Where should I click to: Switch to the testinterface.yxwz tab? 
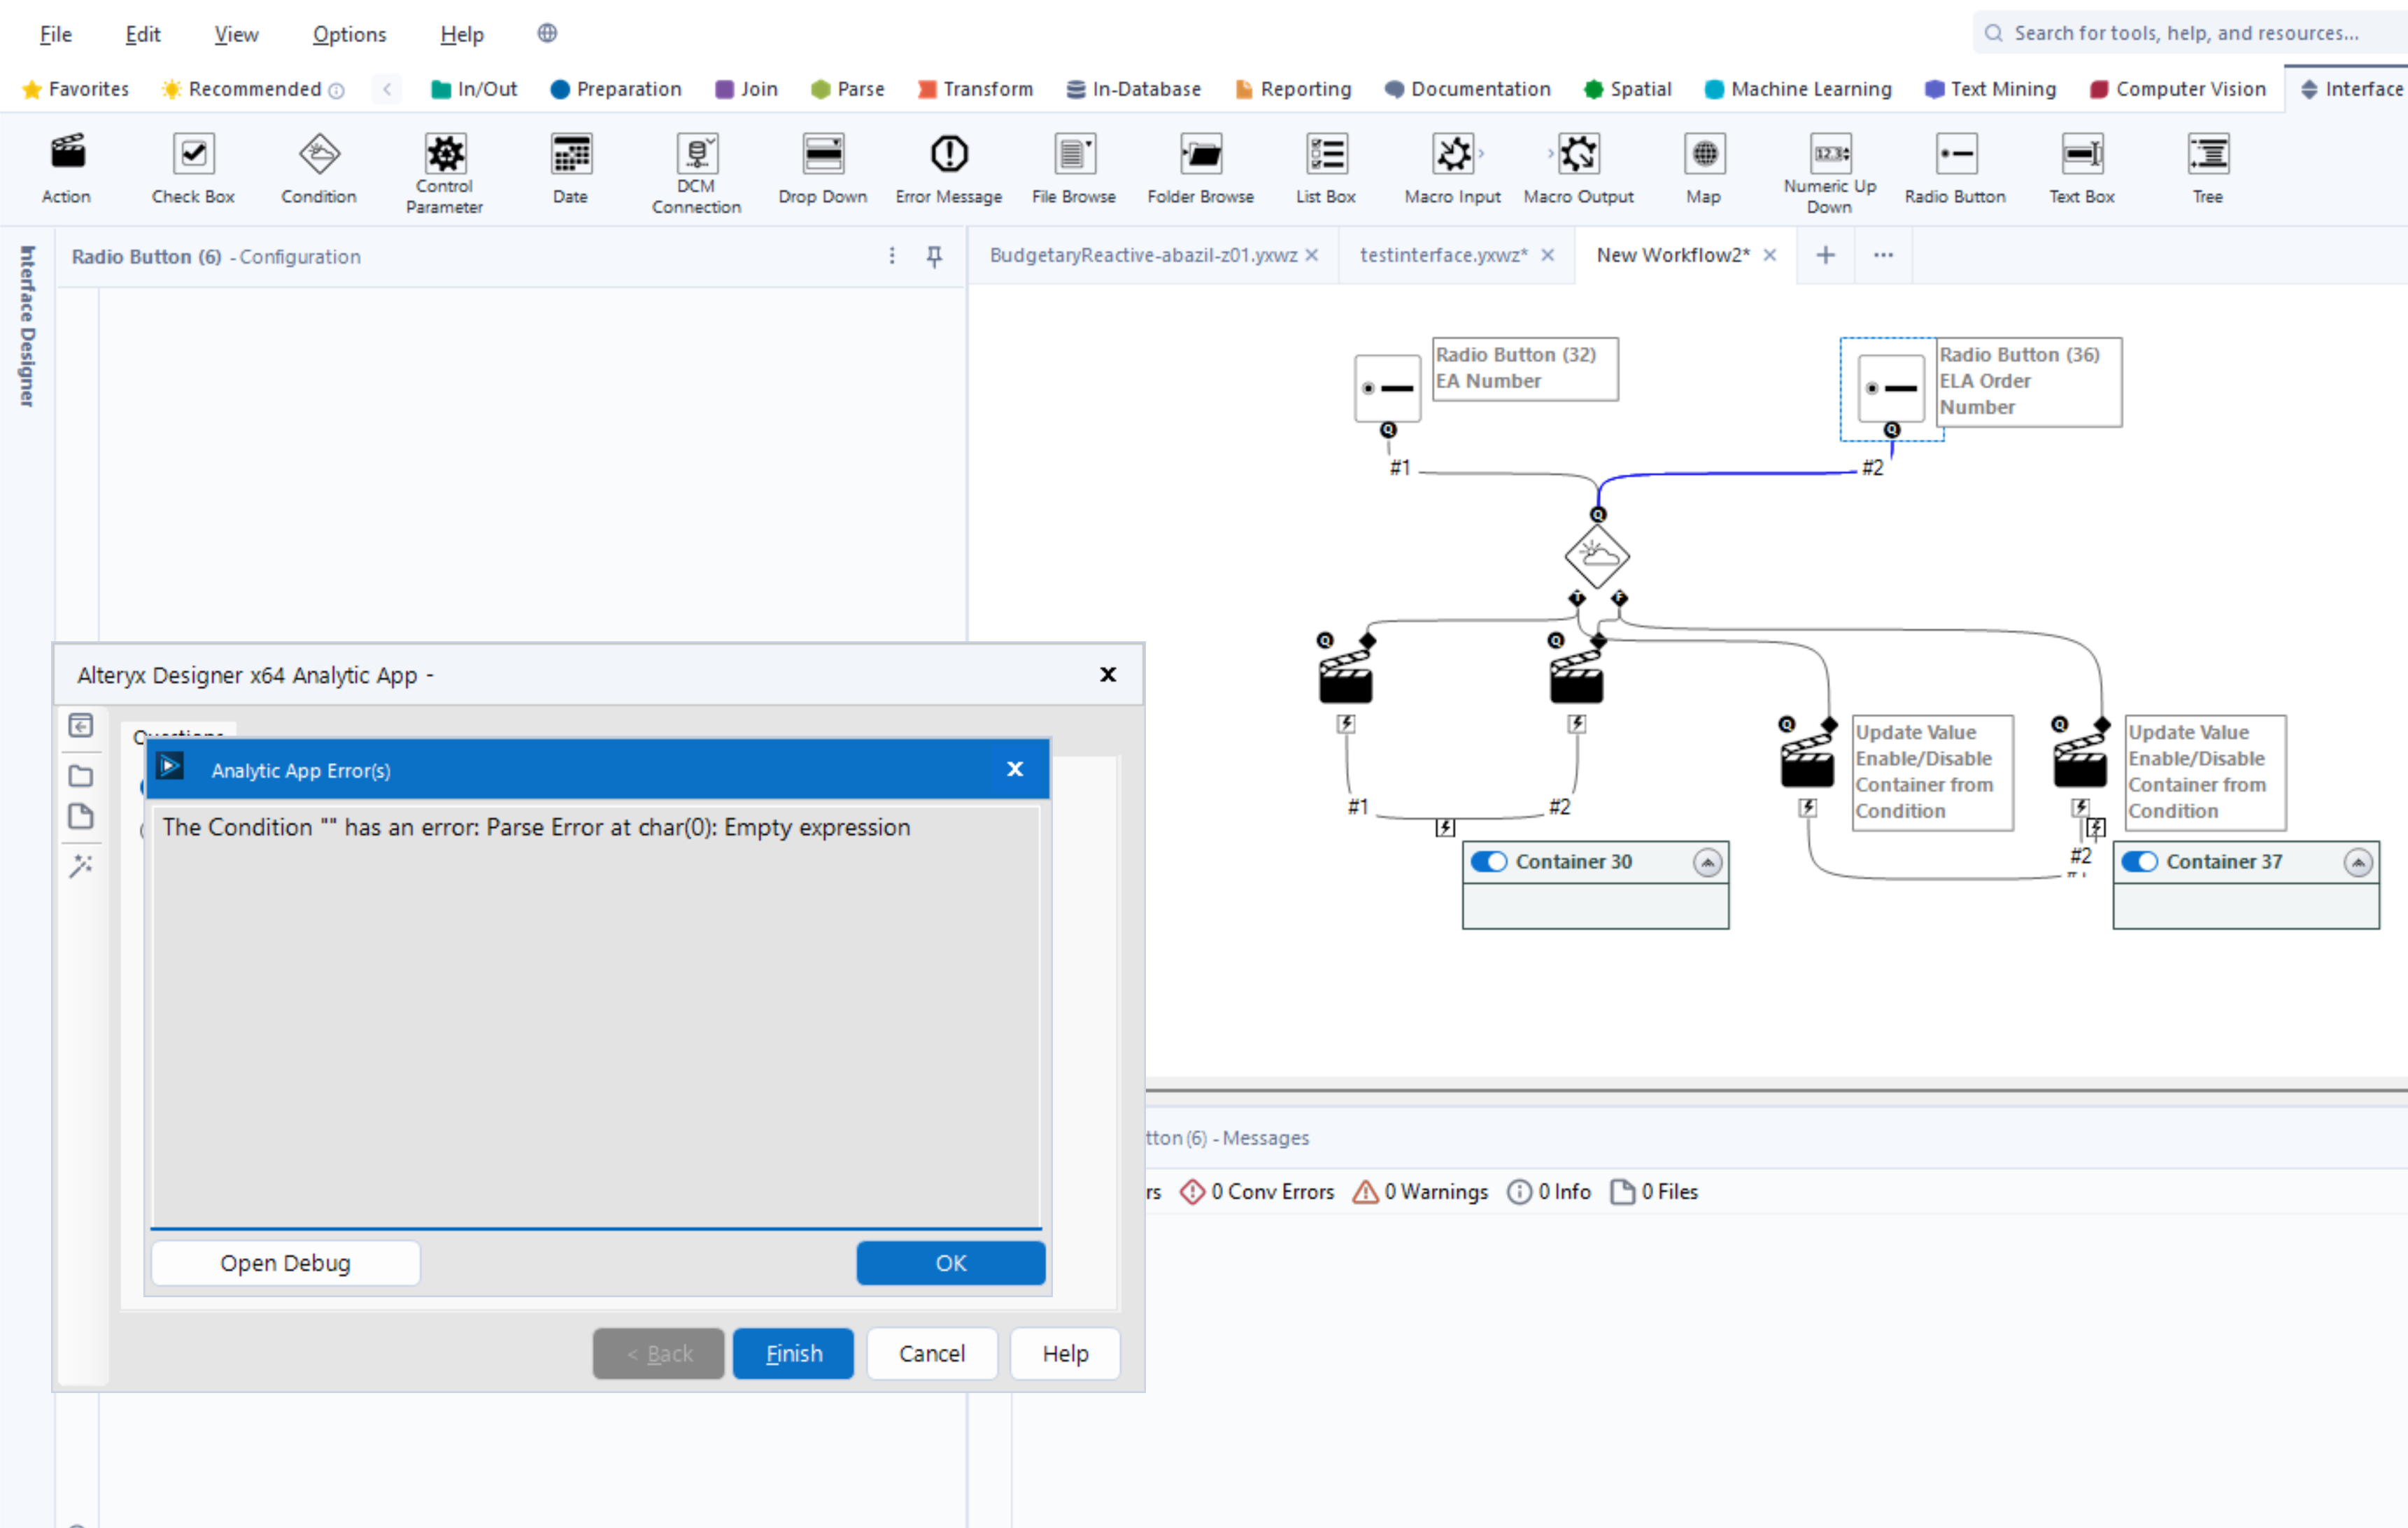pos(1442,255)
